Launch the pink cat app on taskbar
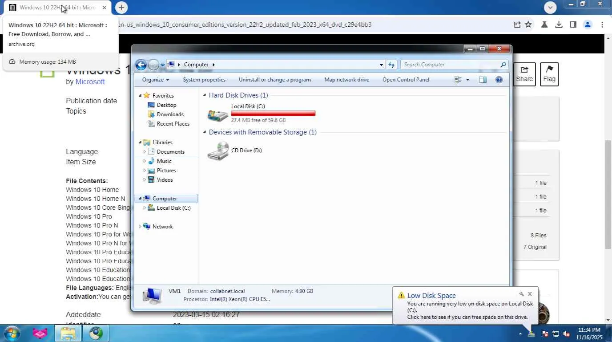The width and height of the screenshot is (612, 342). click(x=40, y=333)
